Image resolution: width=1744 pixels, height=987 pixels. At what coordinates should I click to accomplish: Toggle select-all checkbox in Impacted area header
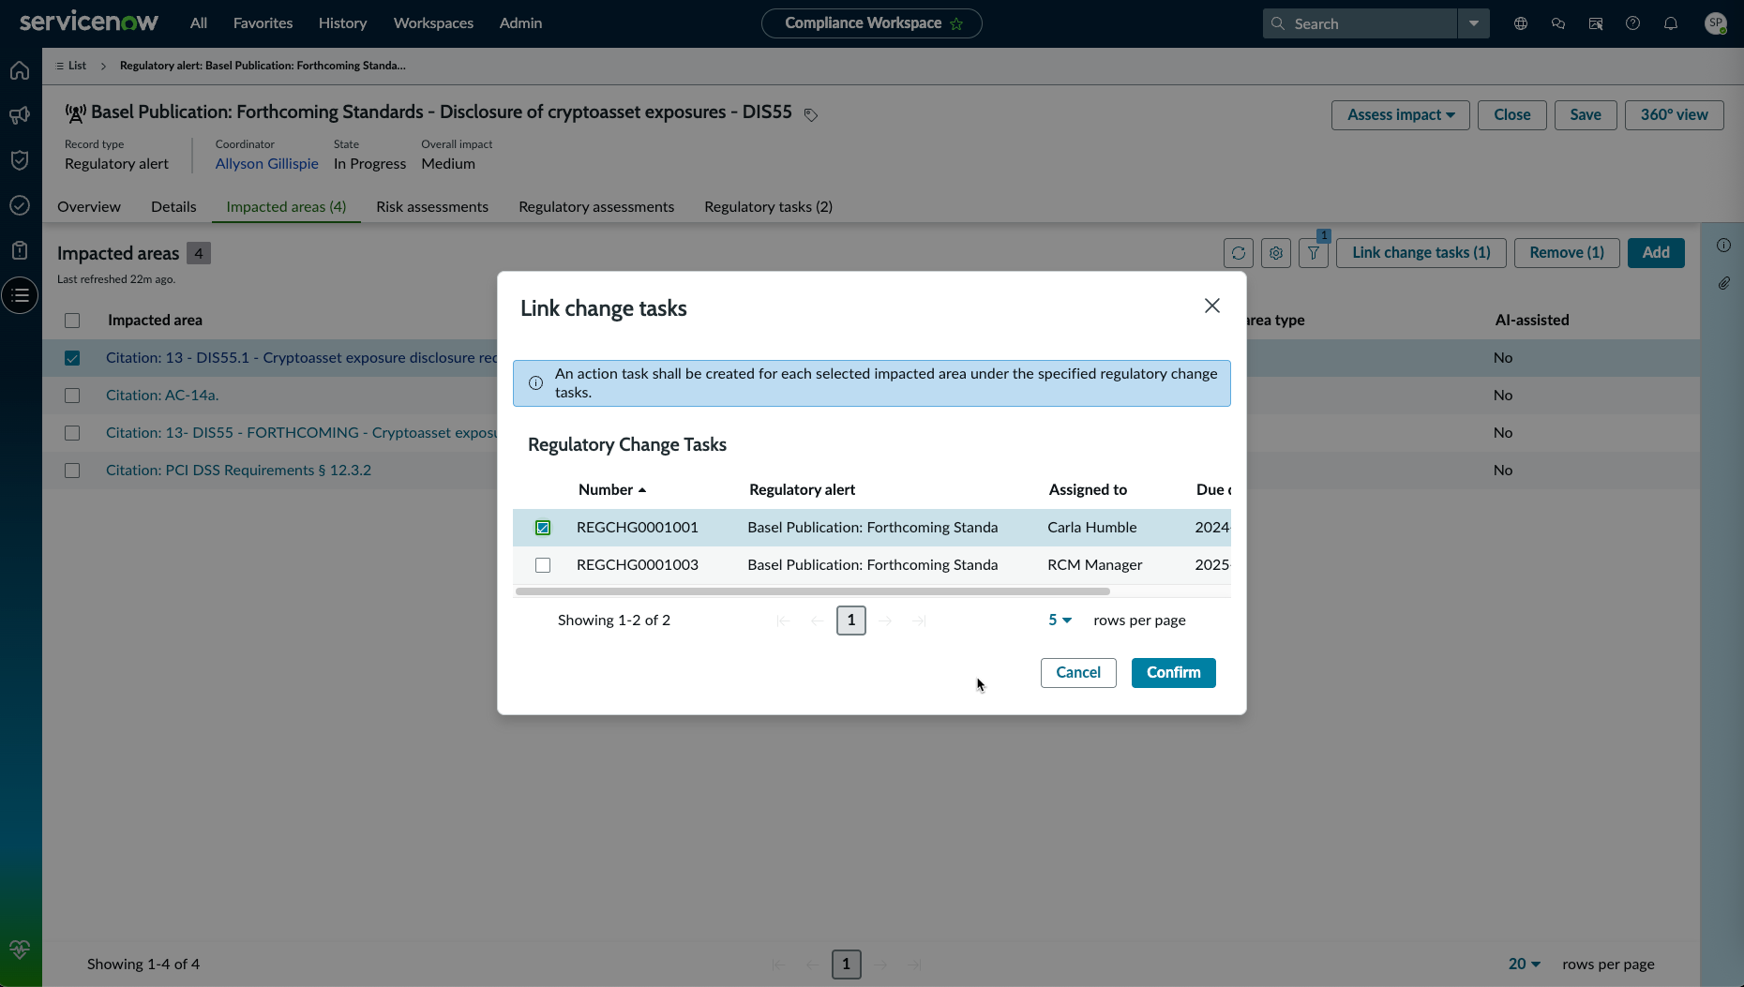[72, 321]
